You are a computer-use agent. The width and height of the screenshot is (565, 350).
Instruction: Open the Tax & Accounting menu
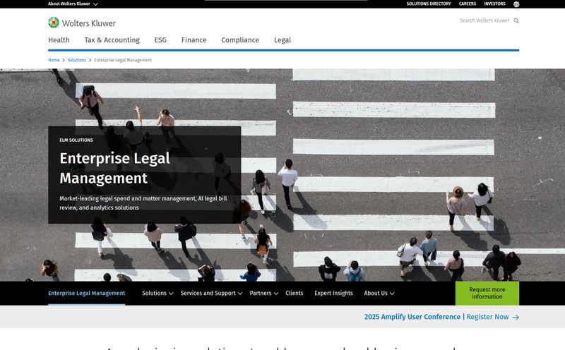(x=112, y=40)
